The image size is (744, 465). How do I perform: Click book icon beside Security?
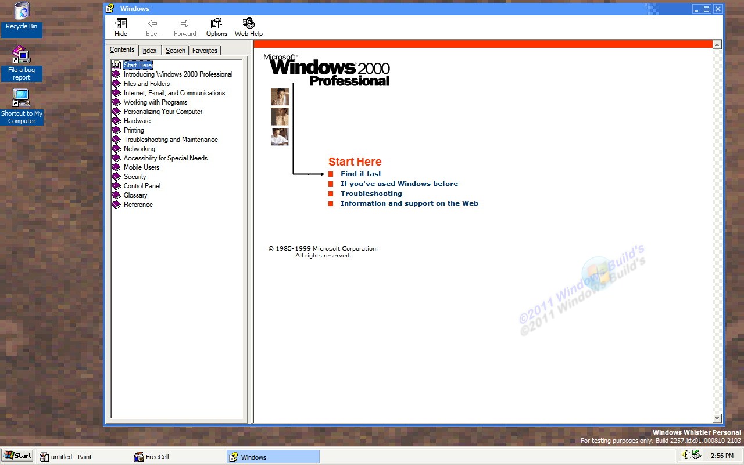116,177
